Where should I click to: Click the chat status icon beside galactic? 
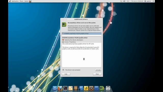pyautogui.click(x=145, y=1)
